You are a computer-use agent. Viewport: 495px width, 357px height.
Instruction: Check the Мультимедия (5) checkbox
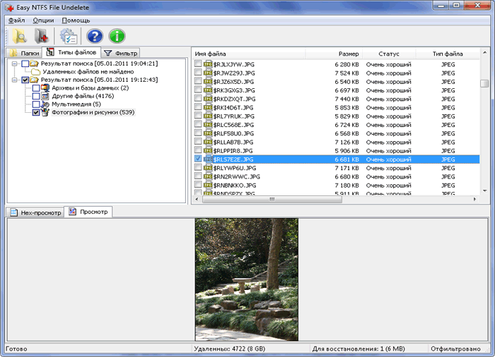click(x=36, y=104)
